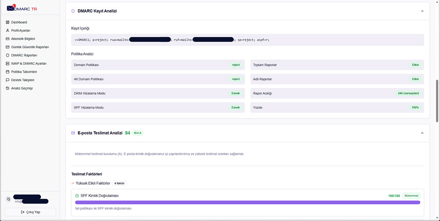Click the Not A grade badge

point(138,133)
